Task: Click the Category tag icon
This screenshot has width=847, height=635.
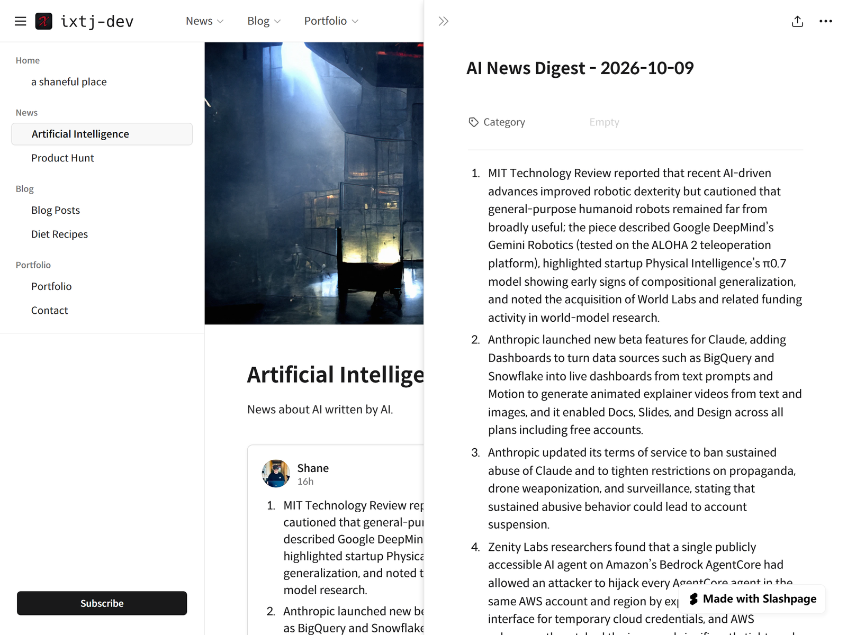Action: (x=473, y=122)
